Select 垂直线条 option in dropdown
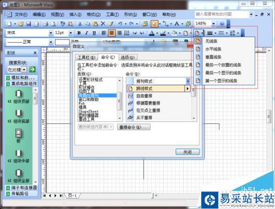This screenshot has width=275, height=209. (x=224, y=57)
